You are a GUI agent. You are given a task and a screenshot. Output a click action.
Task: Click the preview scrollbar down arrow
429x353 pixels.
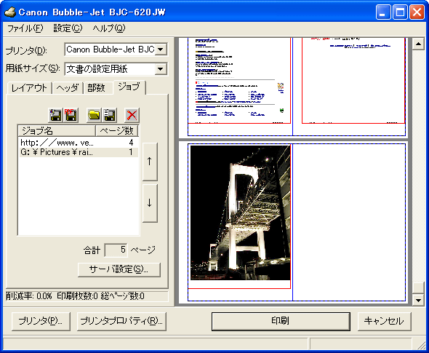418,300
